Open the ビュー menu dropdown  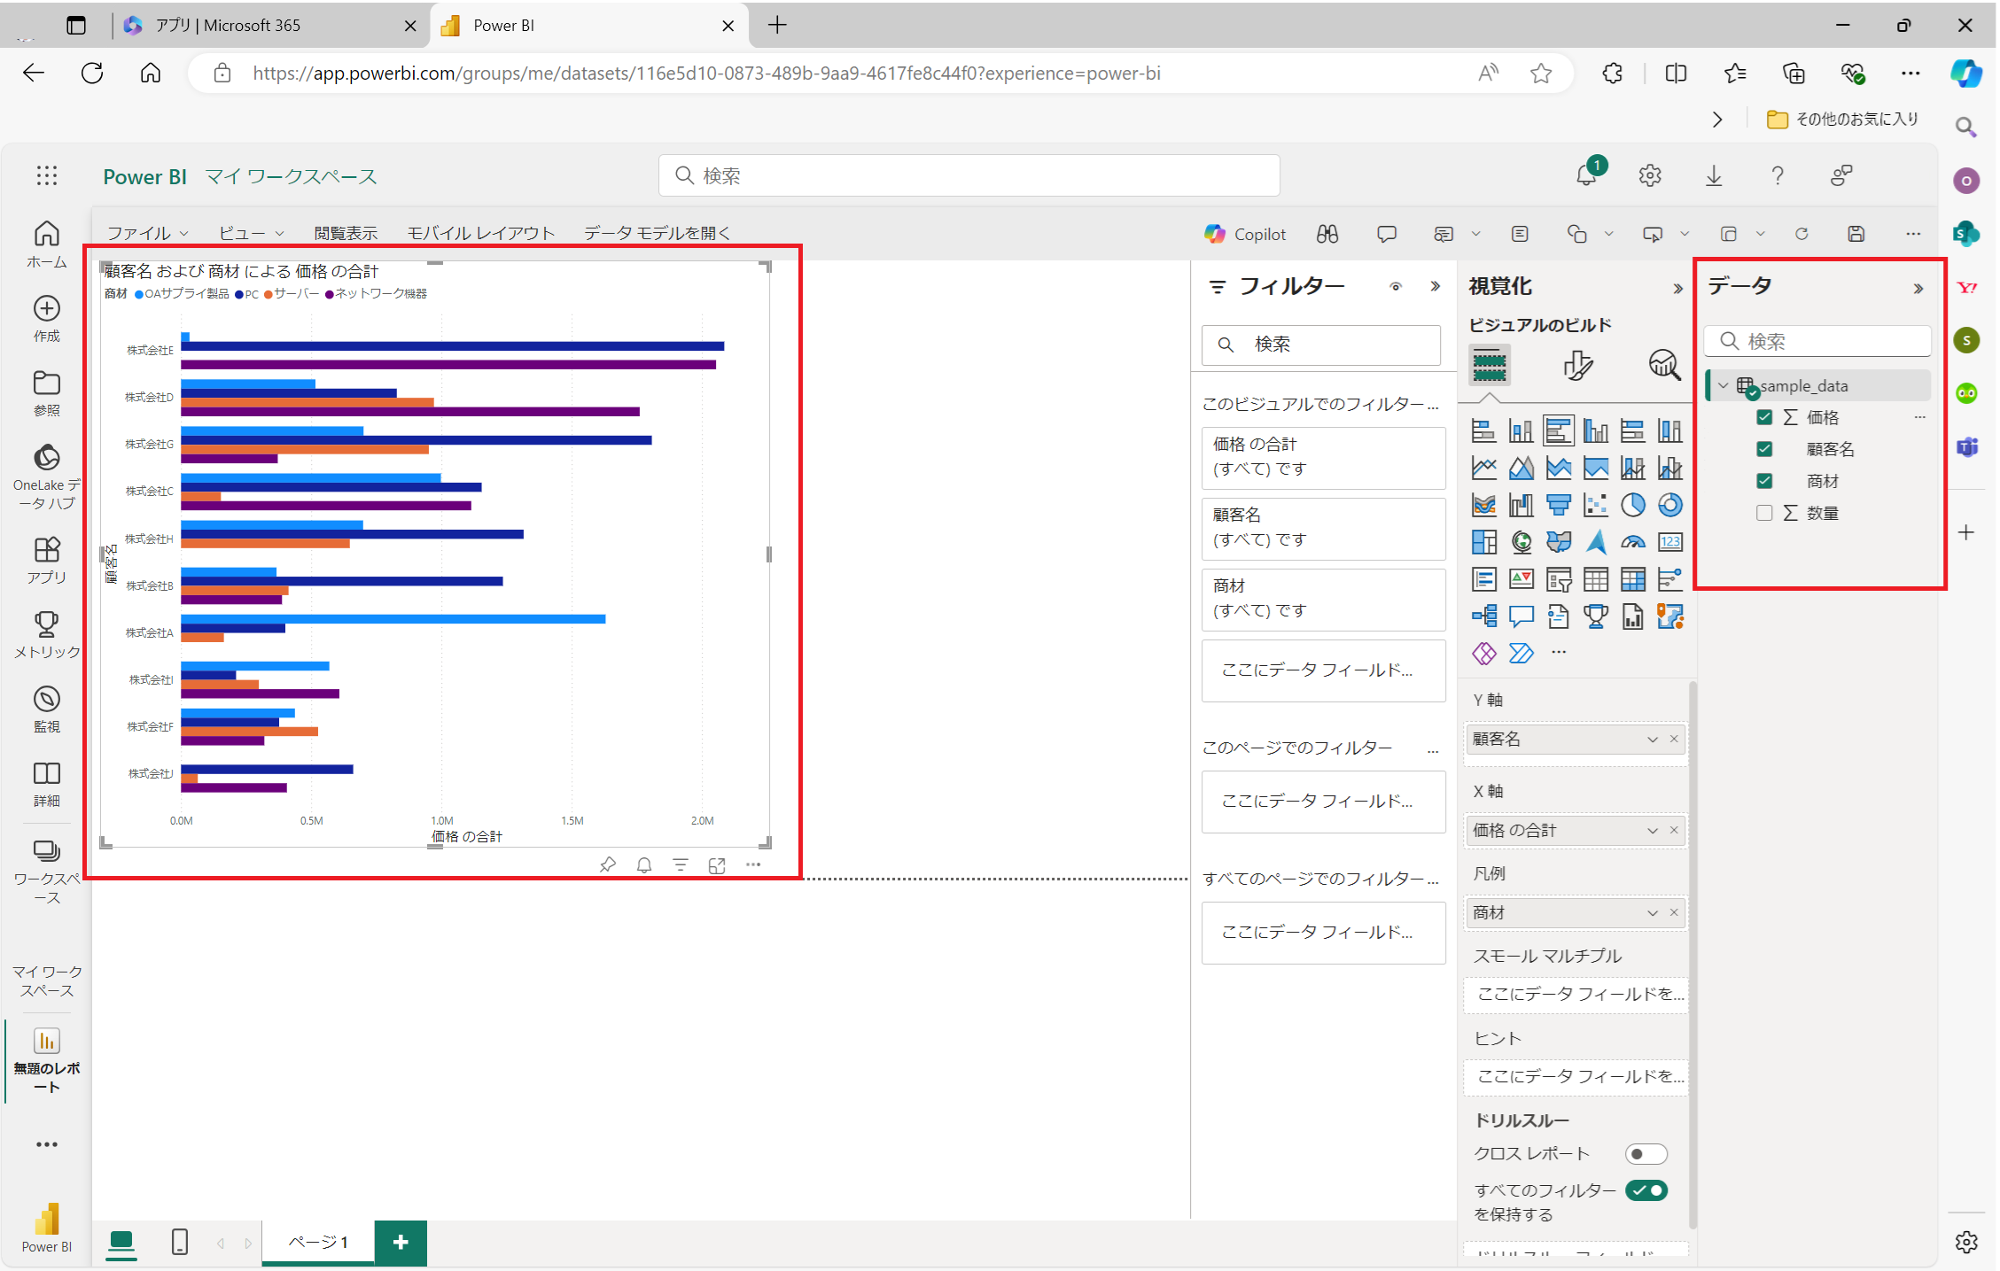[x=251, y=233]
